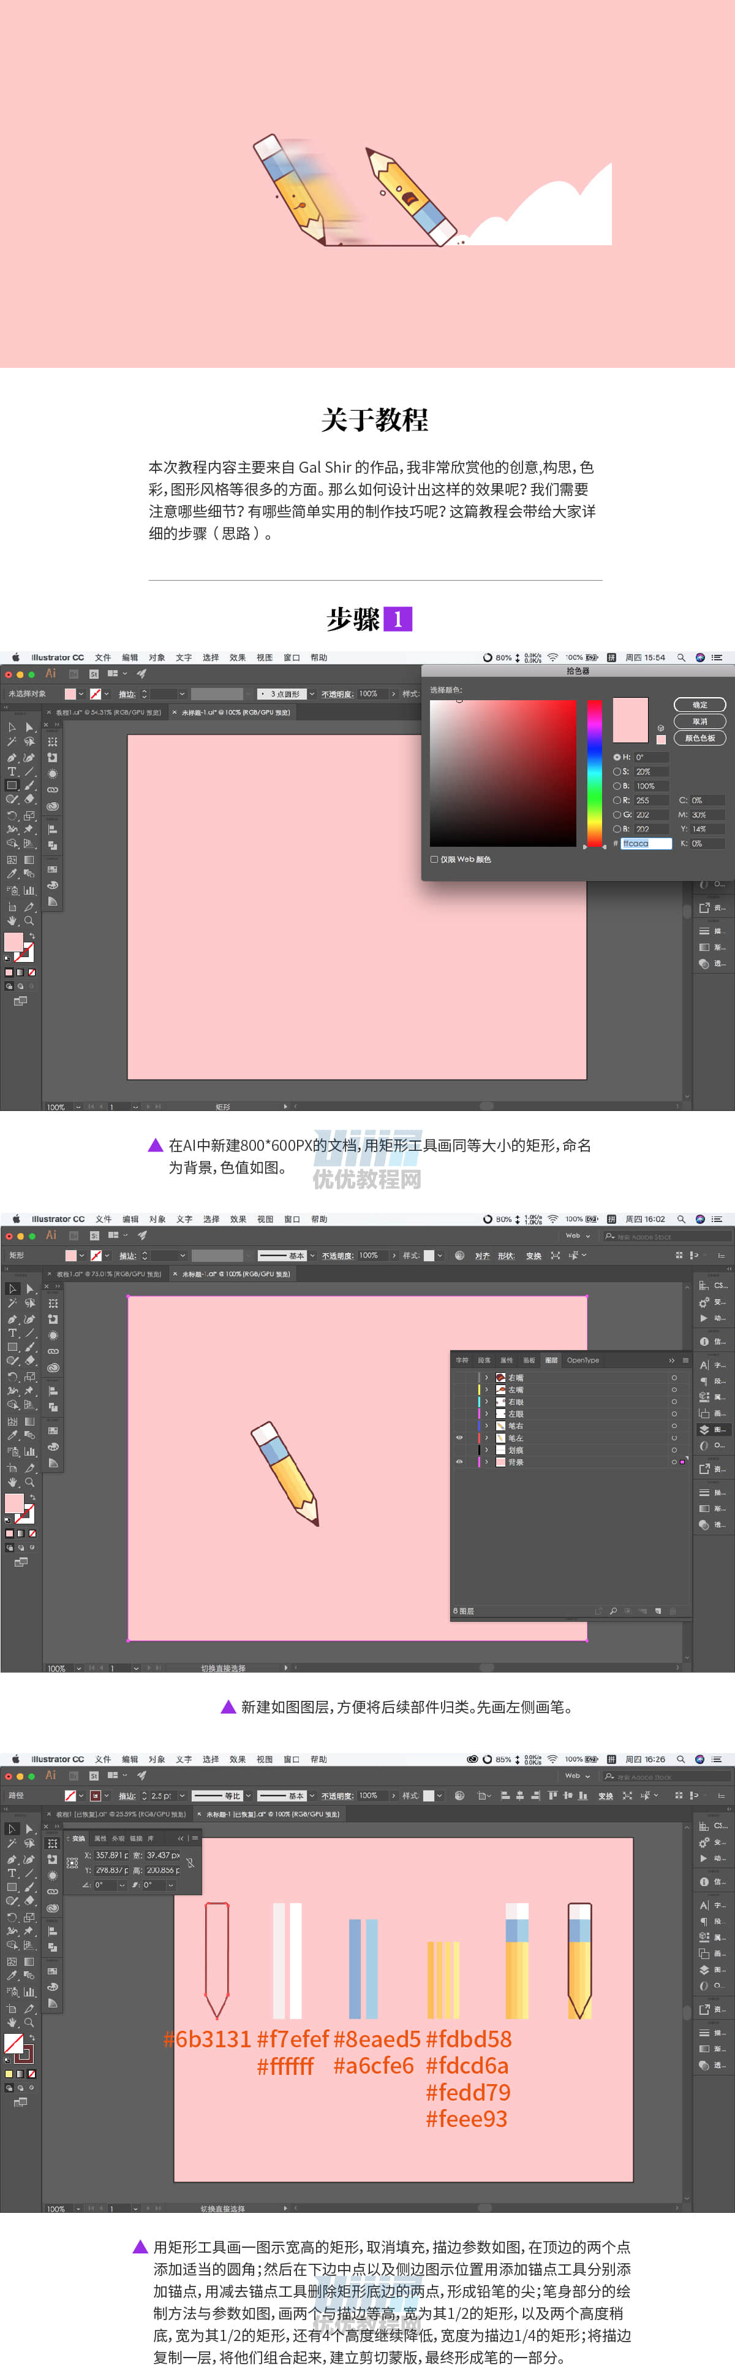This screenshot has height=2379, width=735.
Task: Open Stock 'St' icon in the Transform panel screenshot
Action: coord(93,1775)
